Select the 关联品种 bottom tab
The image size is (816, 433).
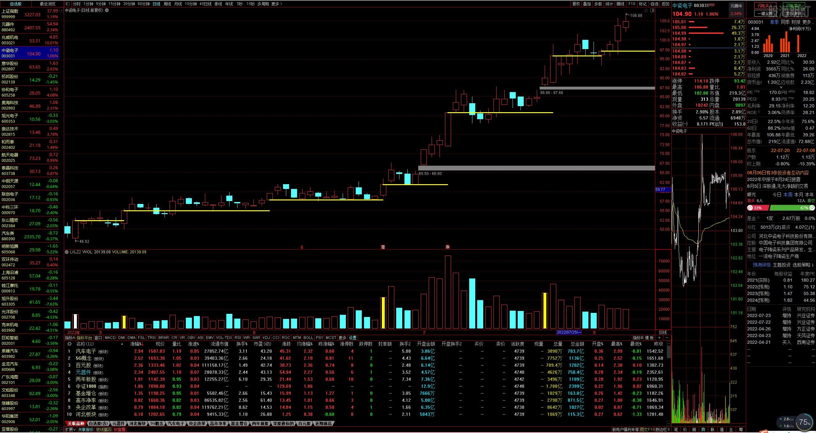[76, 423]
